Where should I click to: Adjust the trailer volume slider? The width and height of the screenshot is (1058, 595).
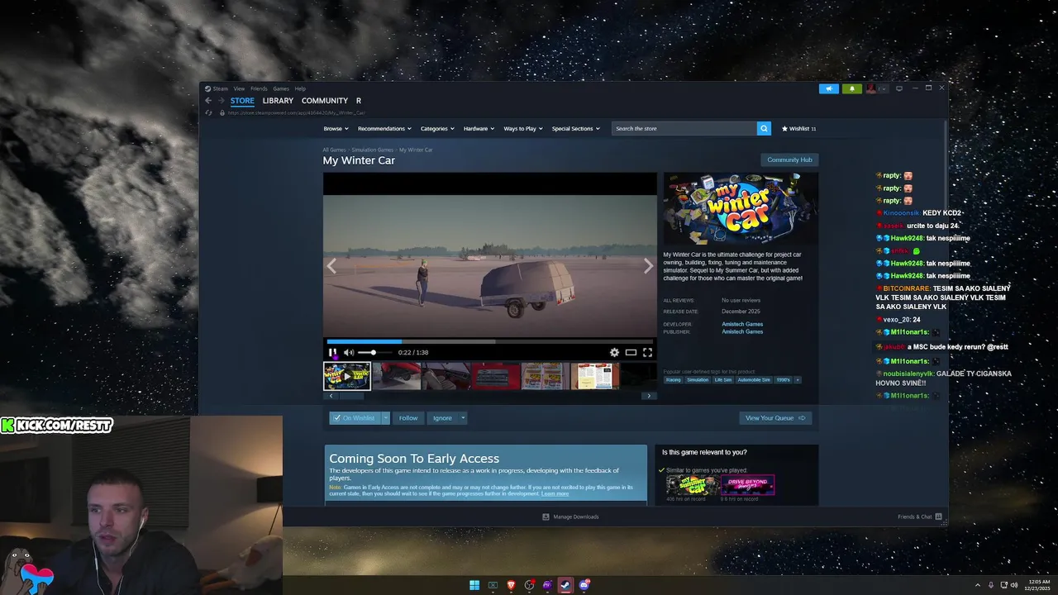coord(374,352)
